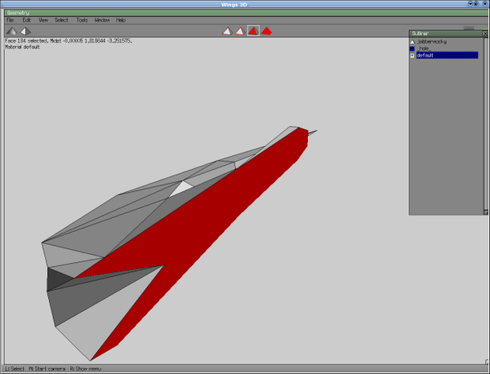Click the jabberwocky object icon in Outliner
Viewport: 490px width, 374px height.
click(412, 41)
